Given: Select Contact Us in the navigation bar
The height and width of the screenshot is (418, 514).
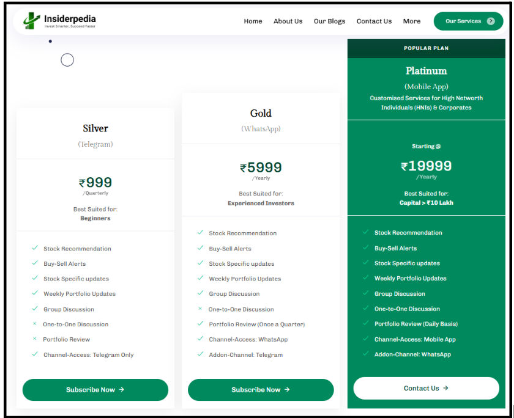Looking at the screenshot, I should [374, 21].
